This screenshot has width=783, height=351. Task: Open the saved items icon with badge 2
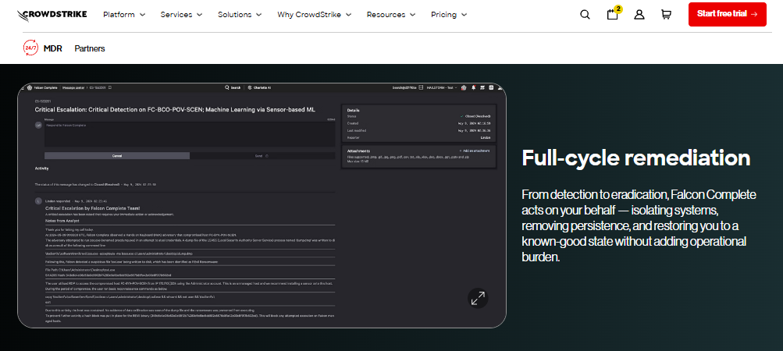coord(614,13)
